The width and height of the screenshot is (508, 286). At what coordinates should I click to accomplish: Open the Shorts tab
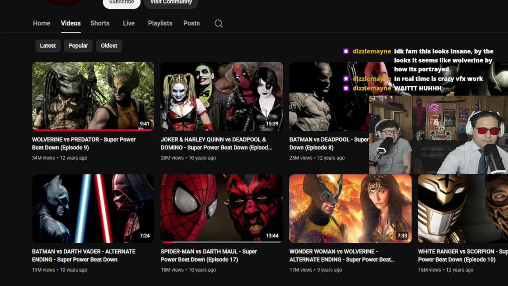[x=100, y=23]
